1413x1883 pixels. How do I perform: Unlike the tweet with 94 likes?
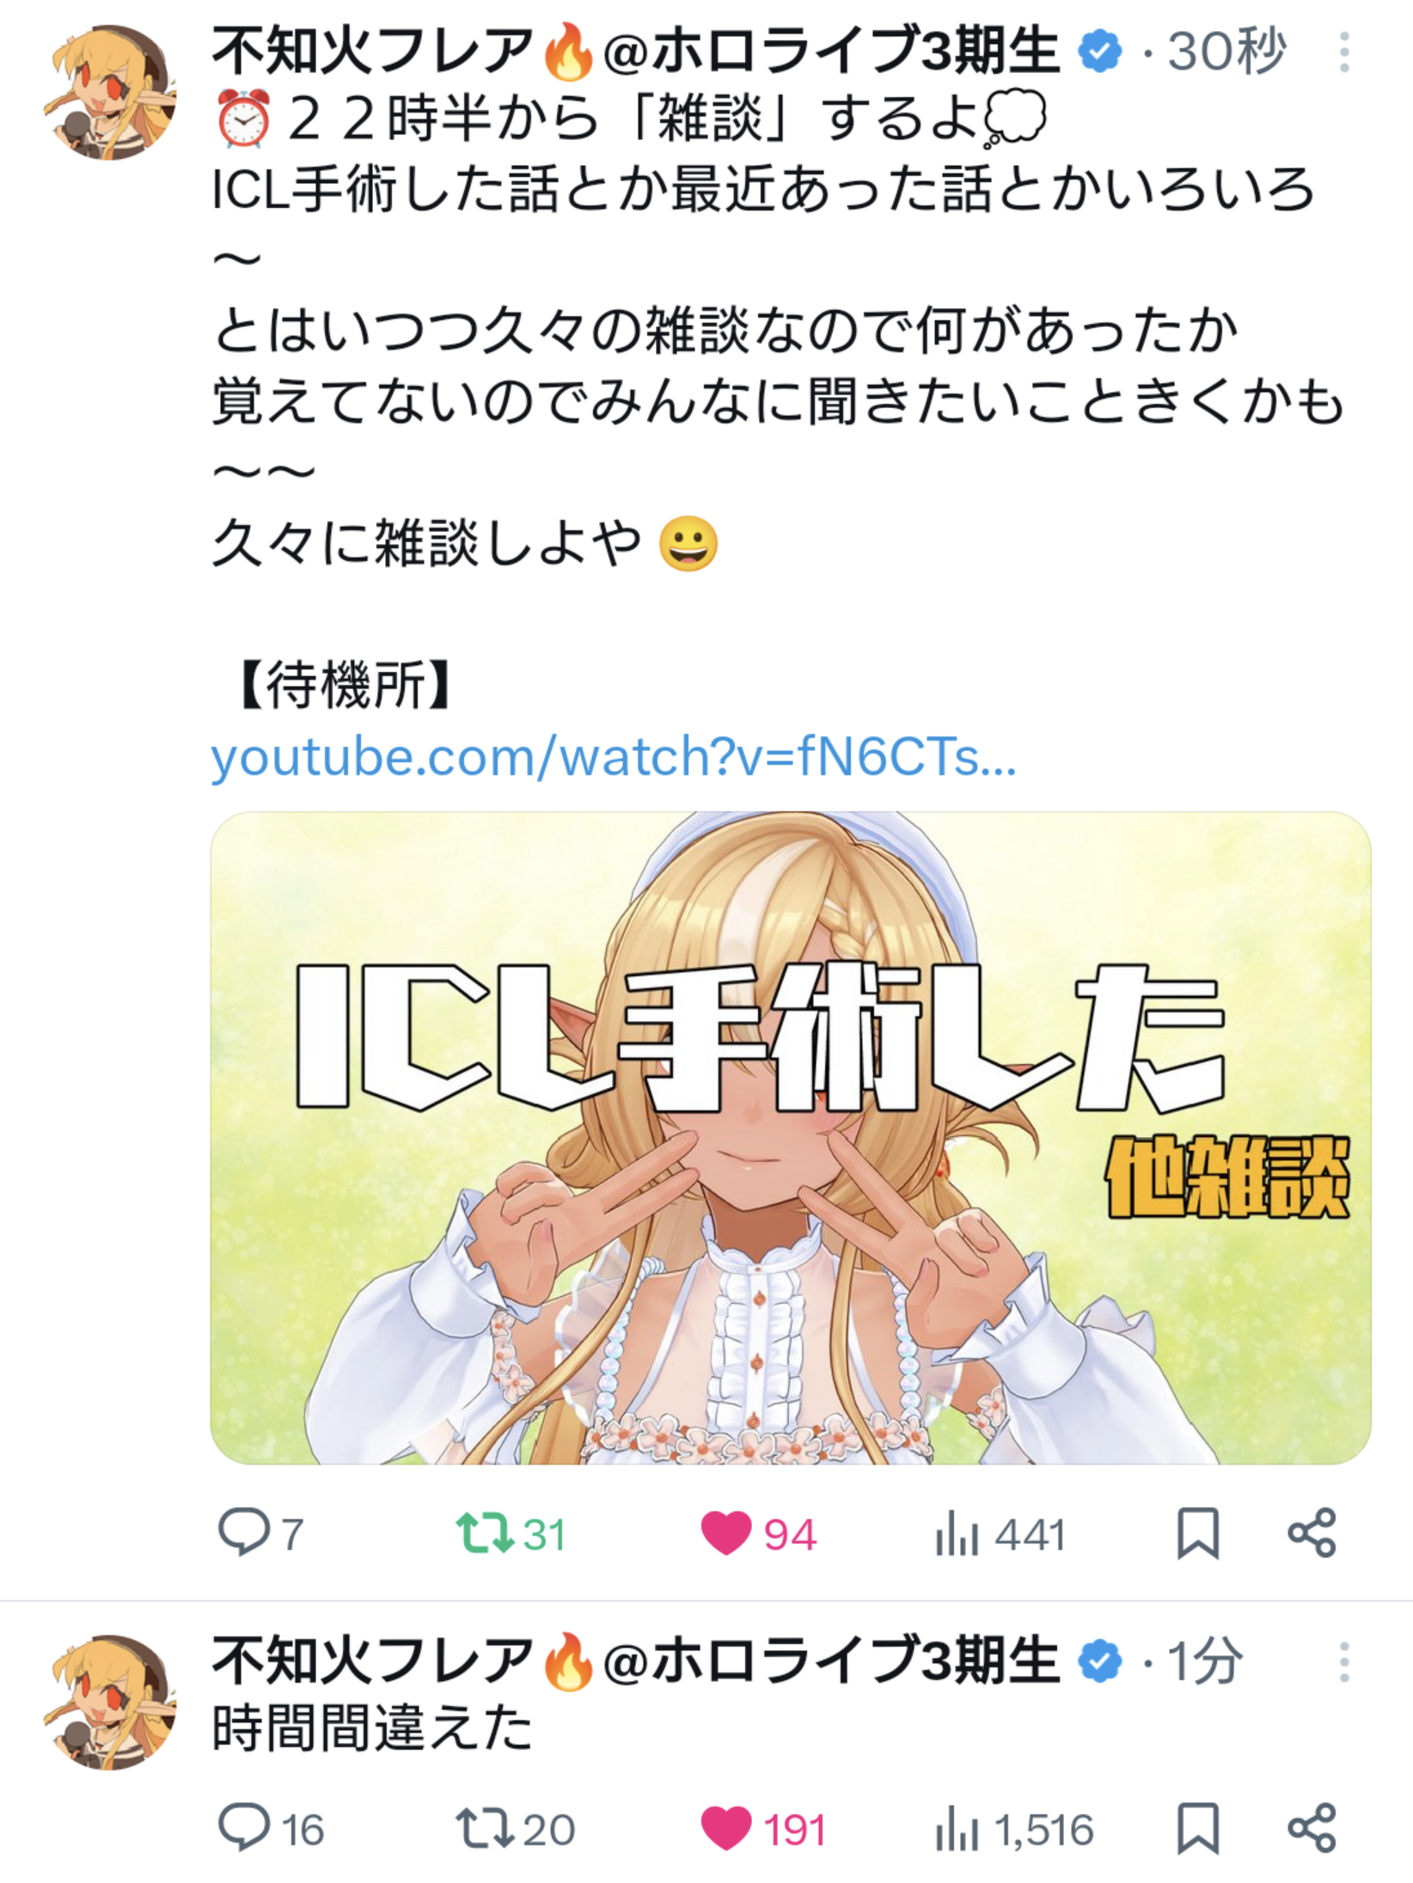758,1534
